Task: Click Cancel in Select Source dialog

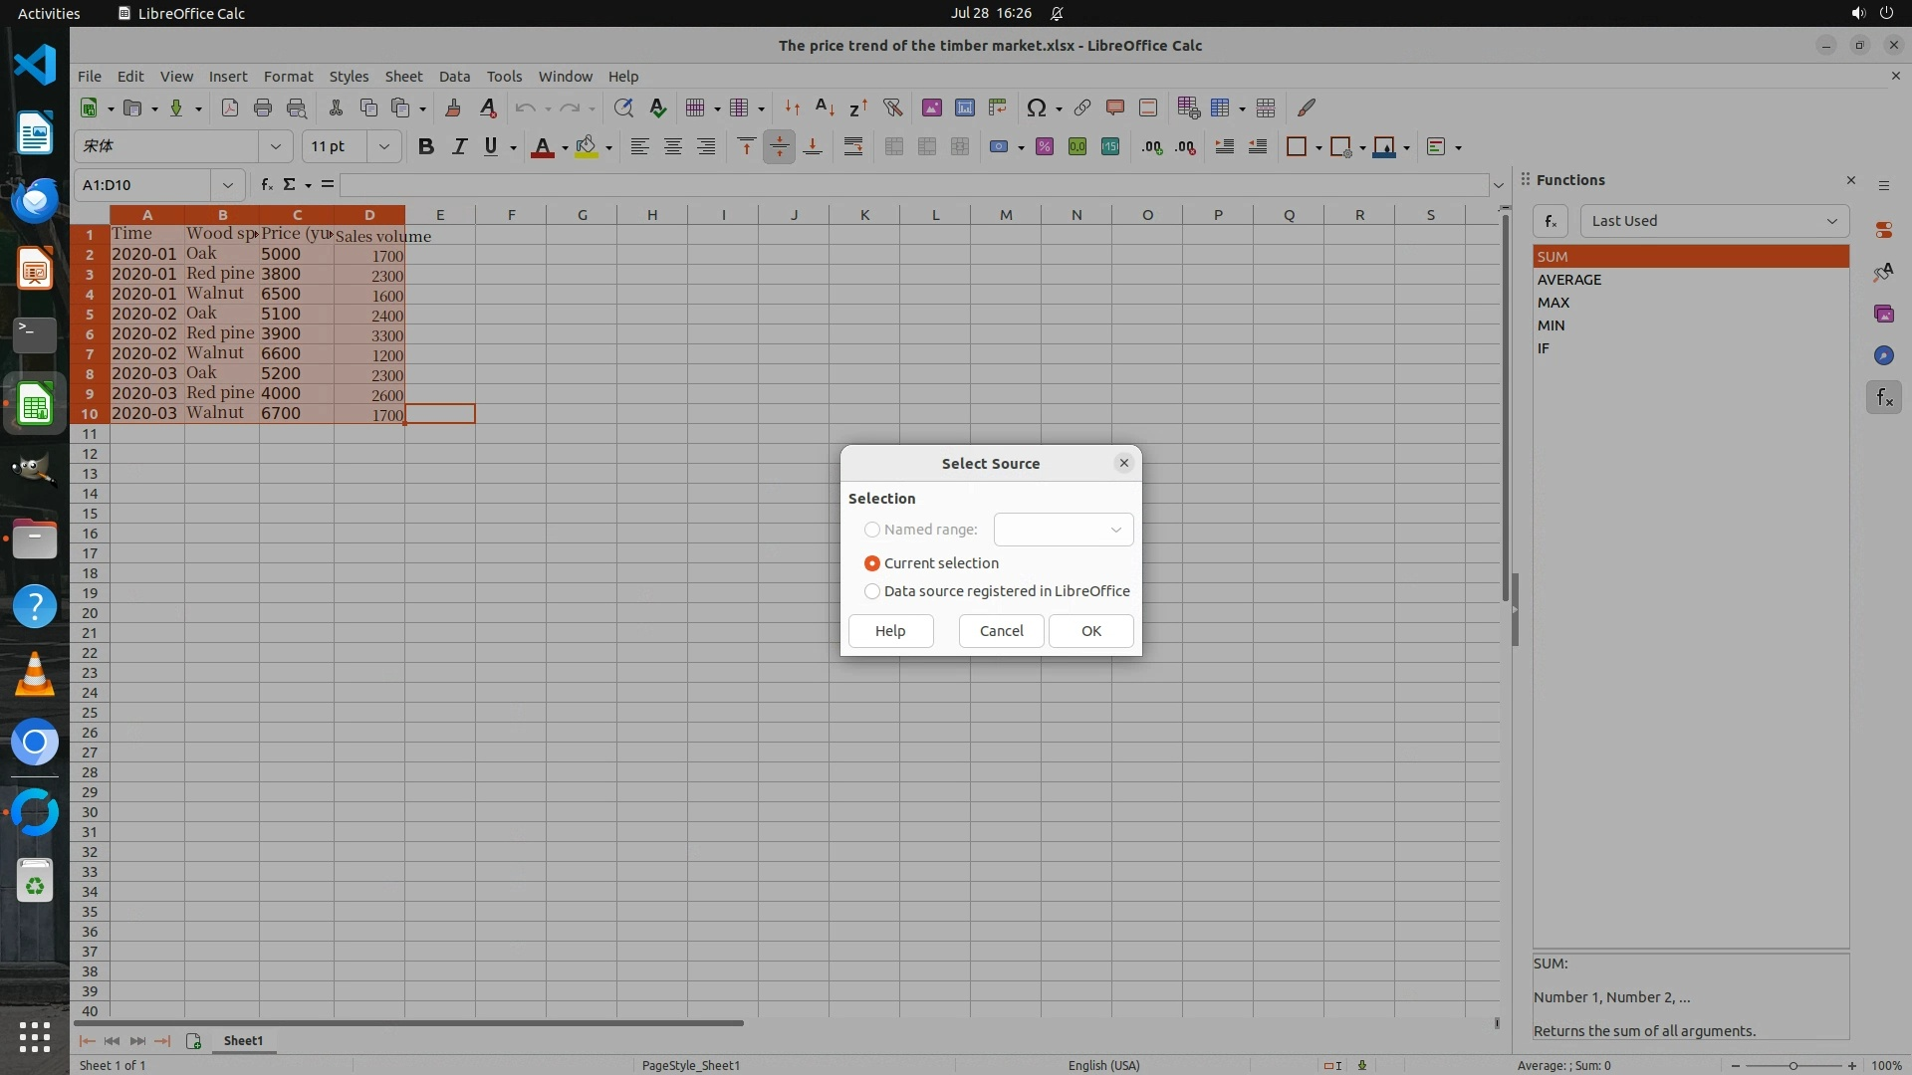Action: coord(1001,631)
